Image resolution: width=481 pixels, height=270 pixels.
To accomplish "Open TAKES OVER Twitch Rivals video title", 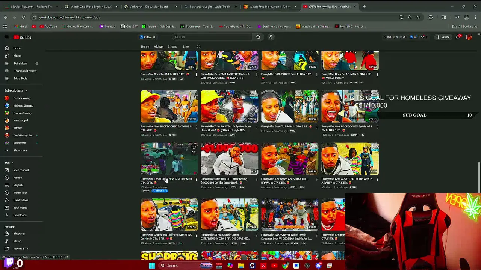I will click(286, 237).
